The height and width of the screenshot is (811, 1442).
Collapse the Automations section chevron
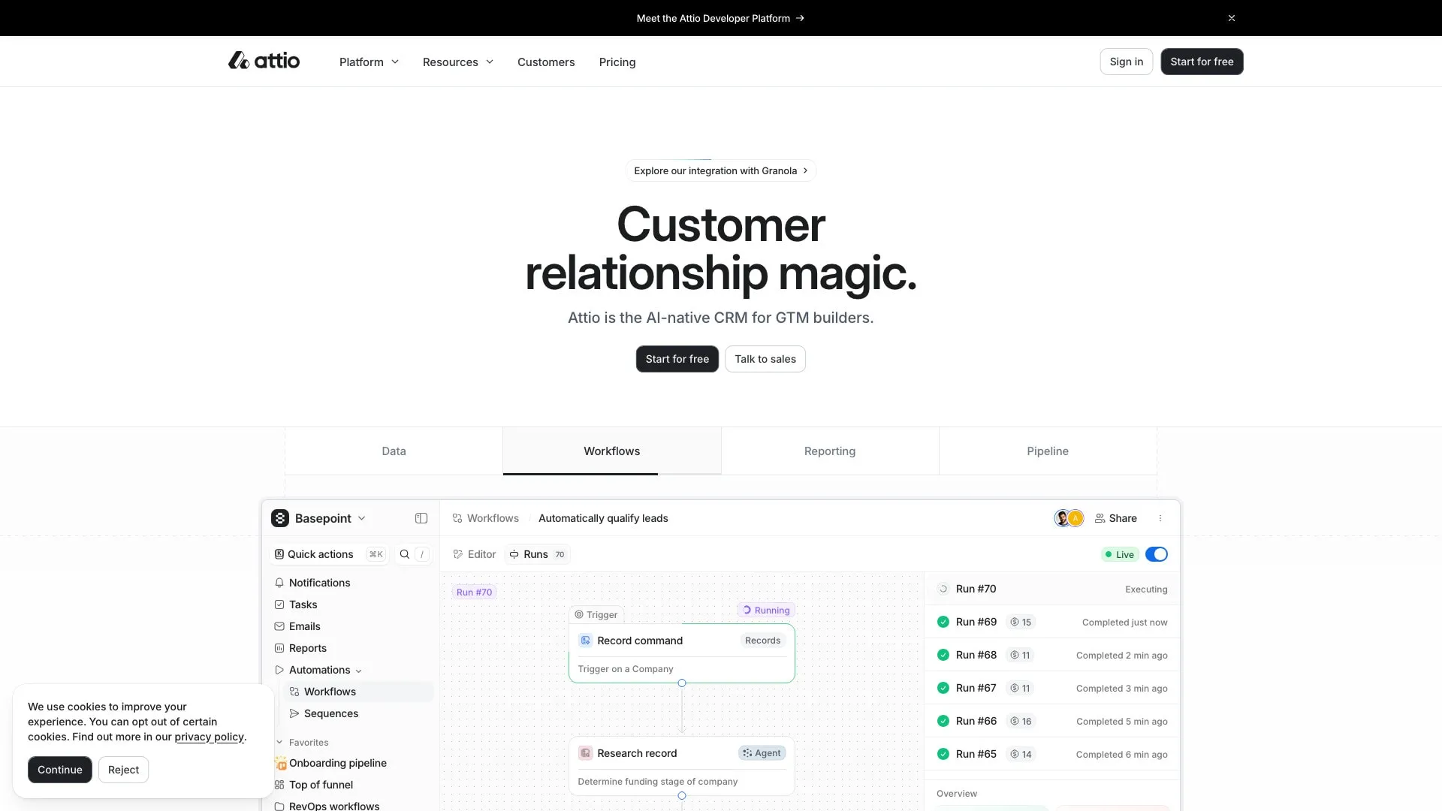358,671
